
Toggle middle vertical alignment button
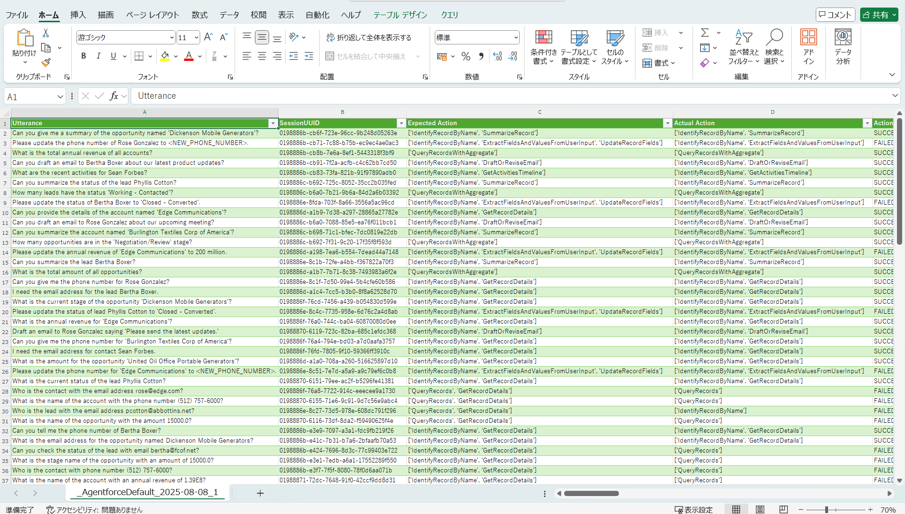(262, 37)
